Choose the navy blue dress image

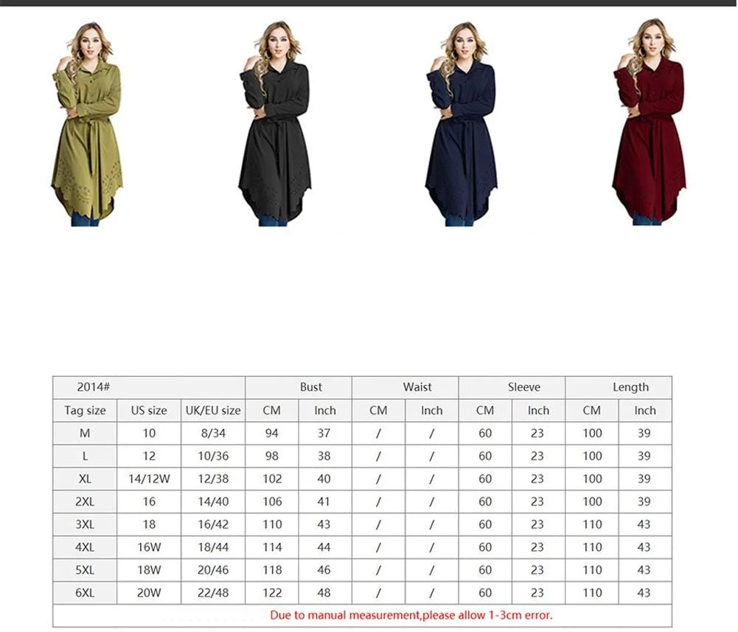[x=461, y=125]
